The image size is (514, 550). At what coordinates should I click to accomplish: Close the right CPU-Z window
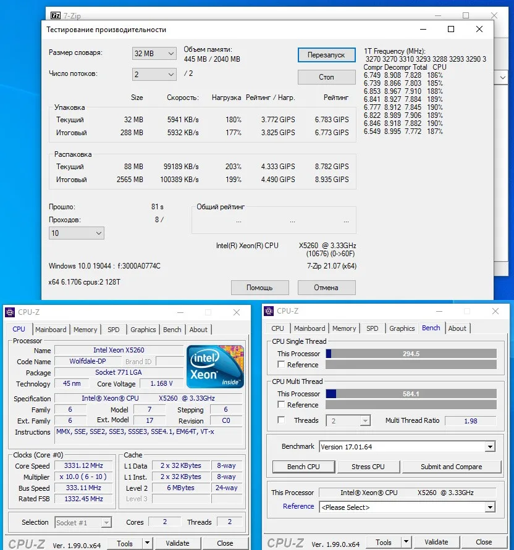495,311
